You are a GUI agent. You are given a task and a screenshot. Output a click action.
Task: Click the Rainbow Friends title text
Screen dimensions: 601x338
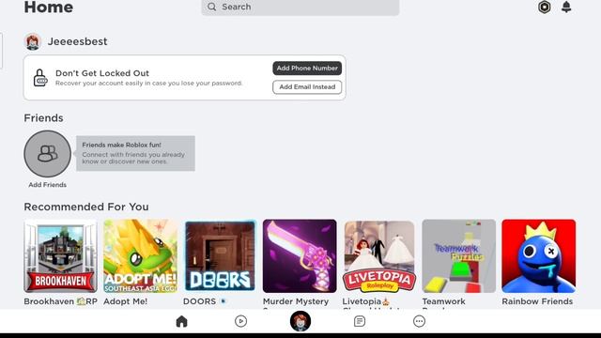point(537,301)
